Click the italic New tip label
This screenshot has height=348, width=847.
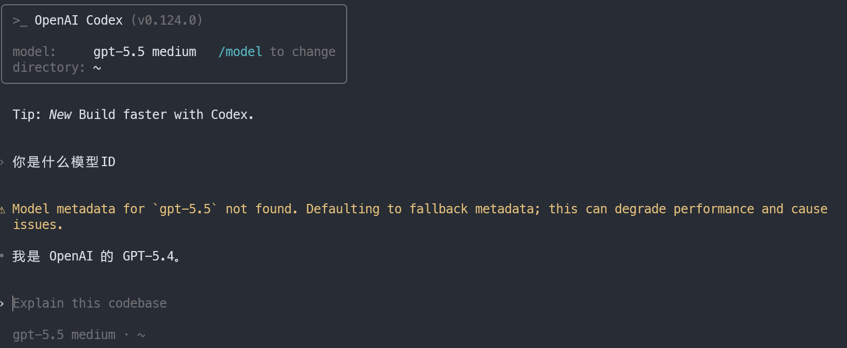pos(60,115)
